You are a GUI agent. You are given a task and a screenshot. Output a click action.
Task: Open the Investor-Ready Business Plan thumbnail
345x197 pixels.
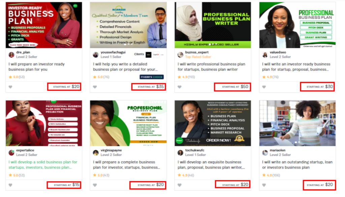pyautogui.click(x=44, y=25)
